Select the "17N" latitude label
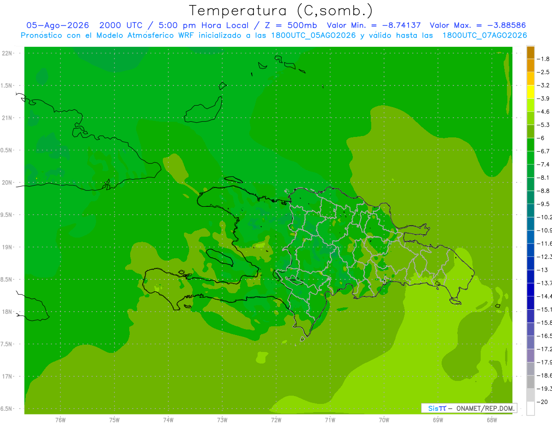 [x=6, y=376]
